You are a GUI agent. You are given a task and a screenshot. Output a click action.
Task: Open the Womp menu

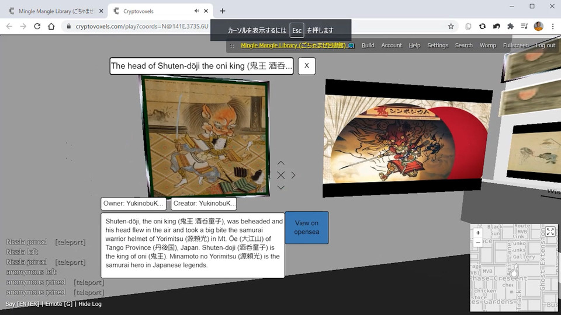pos(487,45)
